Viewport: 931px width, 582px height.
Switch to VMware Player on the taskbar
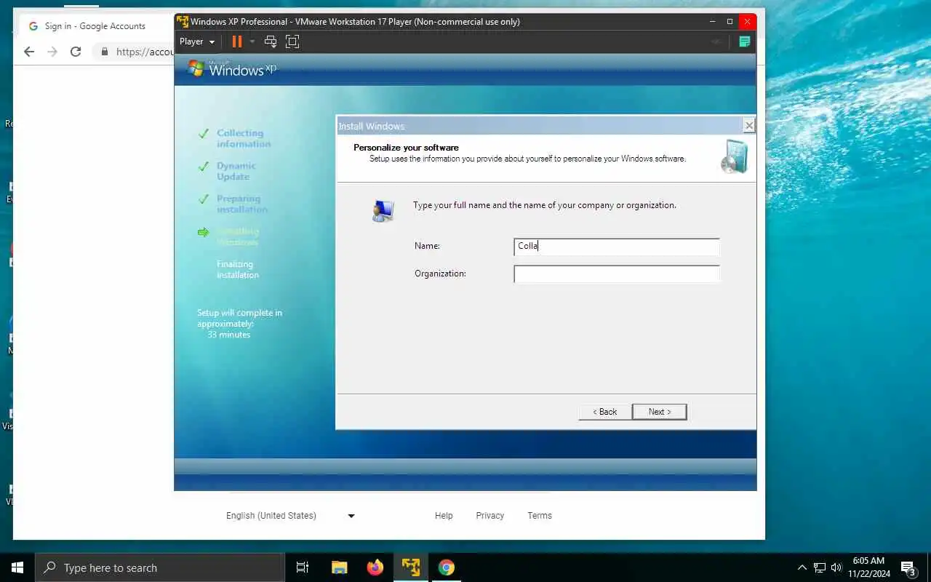pos(411,567)
